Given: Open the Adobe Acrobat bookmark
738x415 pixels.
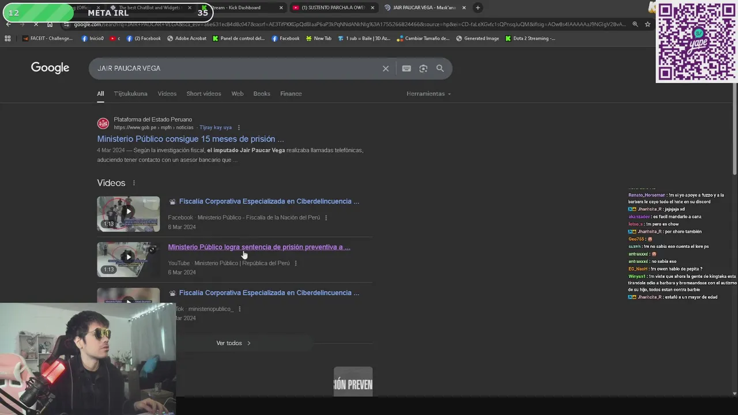Looking at the screenshot, I should pyautogui.click(x=187, y=39).
